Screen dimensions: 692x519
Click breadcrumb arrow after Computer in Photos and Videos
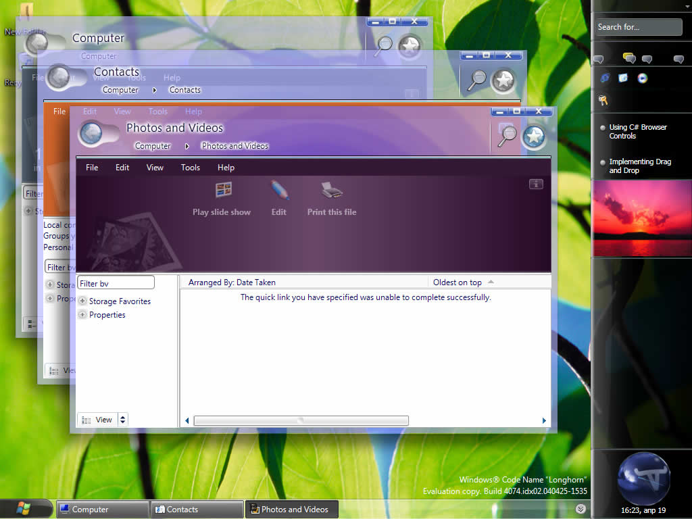click(187, 146)
